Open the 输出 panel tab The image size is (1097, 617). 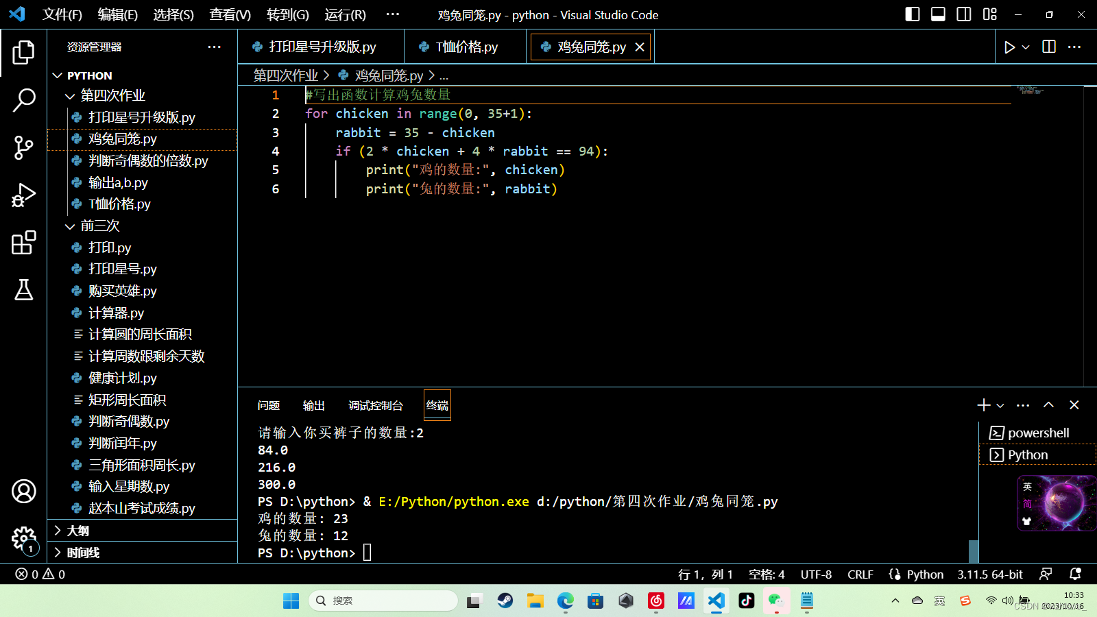(x=314, y=405)
